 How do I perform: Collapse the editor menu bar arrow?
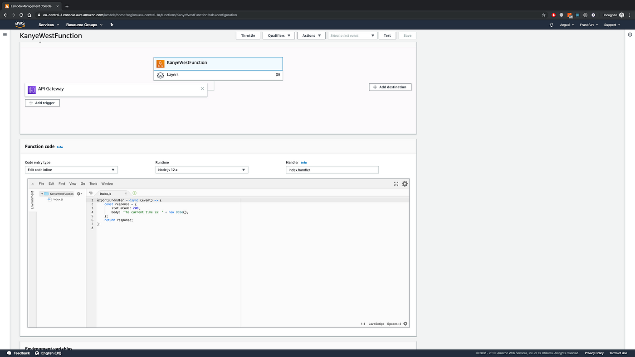tap(33, 184)
